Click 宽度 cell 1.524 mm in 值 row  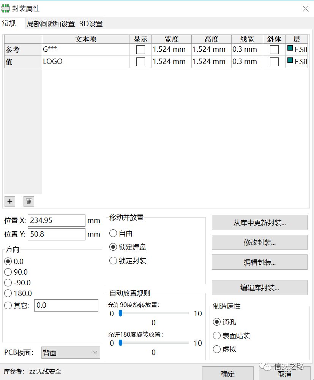click(172, 62)
